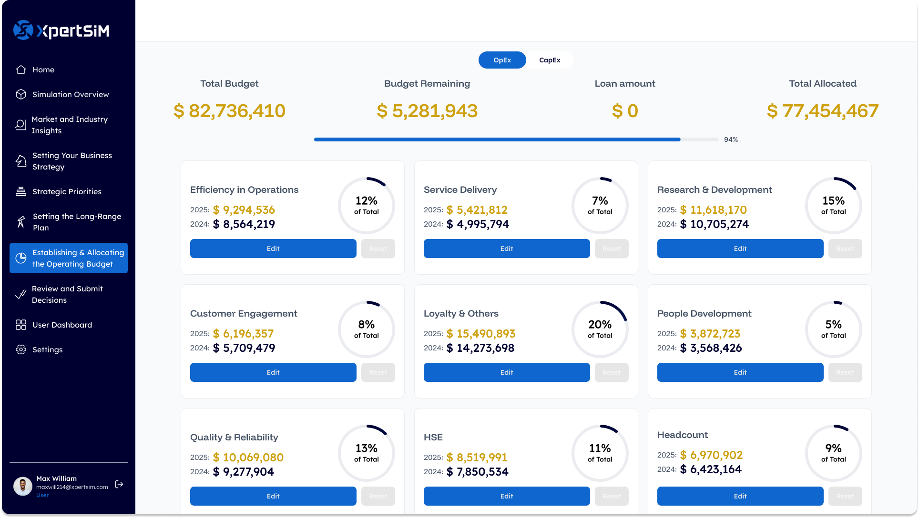The image size is (919, 518).
Task: Edit the People Development budget
Action: coord(740,372)
